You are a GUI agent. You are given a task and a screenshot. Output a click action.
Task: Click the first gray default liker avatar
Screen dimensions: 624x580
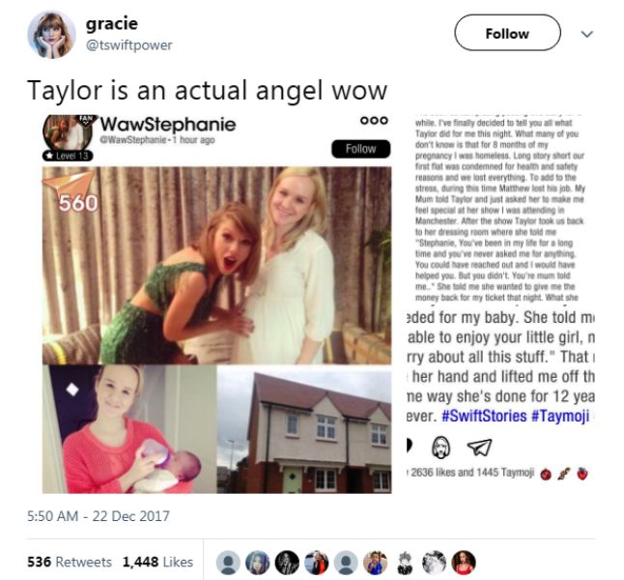pos(228,563)
